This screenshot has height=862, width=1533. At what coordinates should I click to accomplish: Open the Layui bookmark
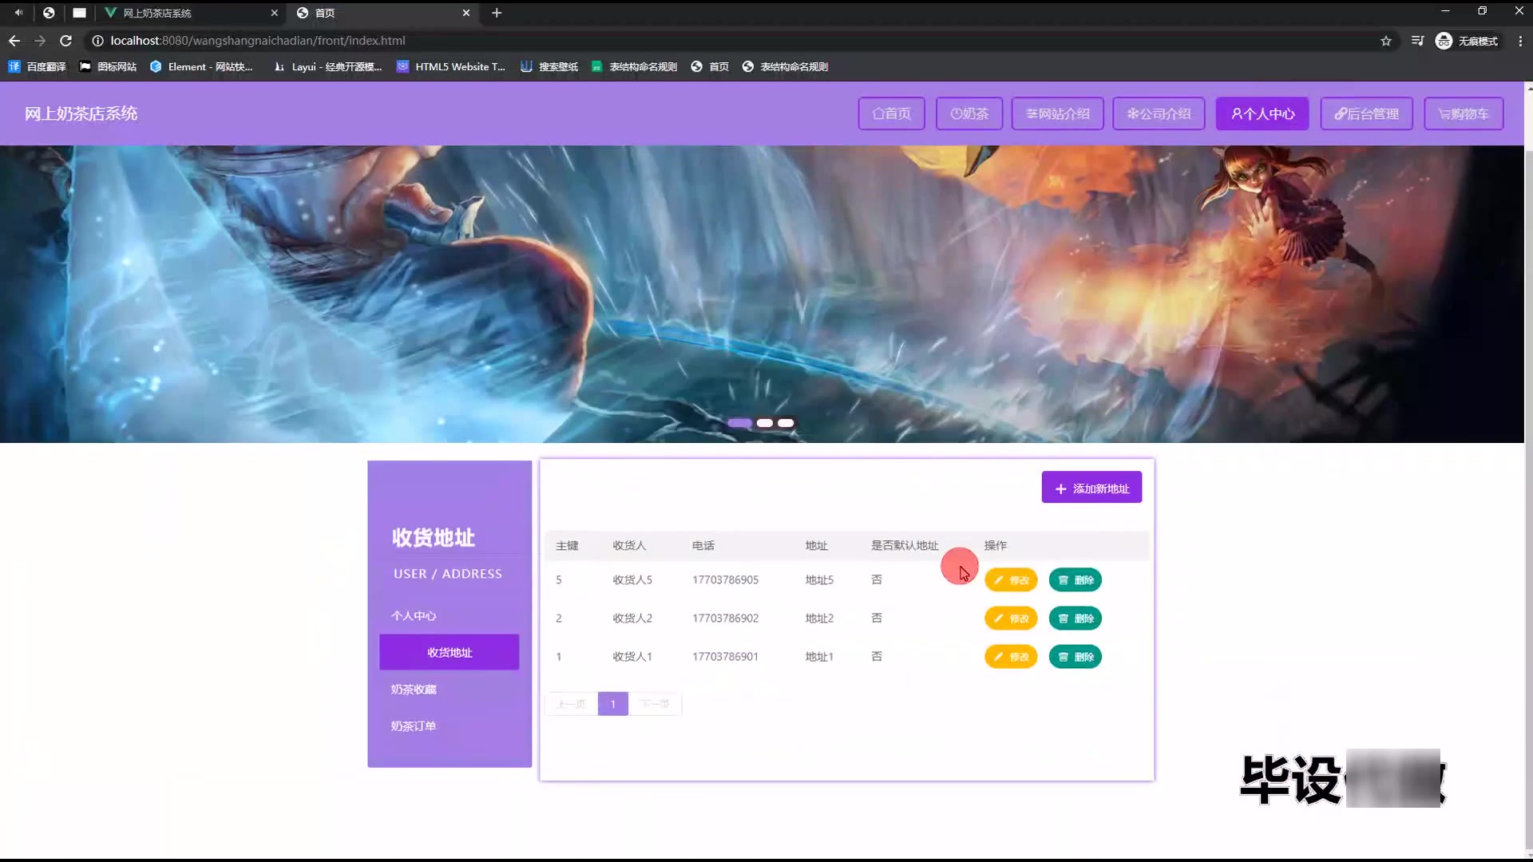click(327, 67)
